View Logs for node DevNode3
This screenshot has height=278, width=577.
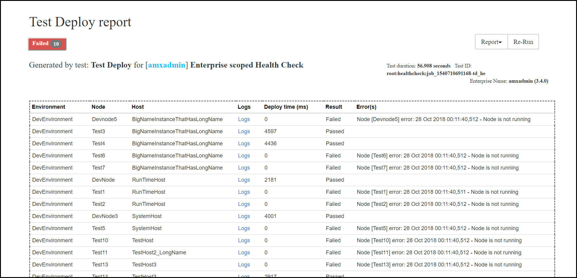pyautogui.click(x=244, y=216)
